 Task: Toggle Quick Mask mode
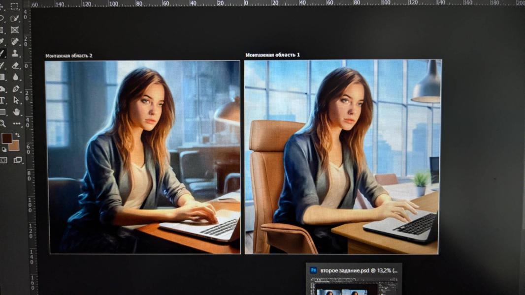point(3,160)
